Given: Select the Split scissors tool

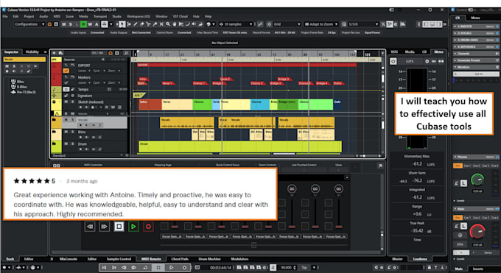Looking at the screenshot, I should point(148,24).
